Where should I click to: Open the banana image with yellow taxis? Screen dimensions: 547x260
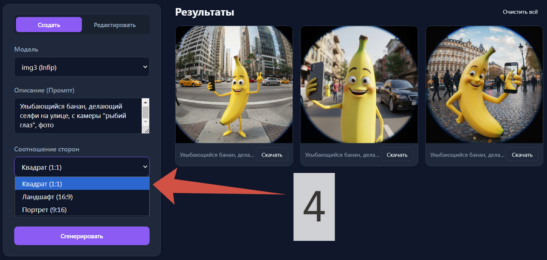(234, 84)
